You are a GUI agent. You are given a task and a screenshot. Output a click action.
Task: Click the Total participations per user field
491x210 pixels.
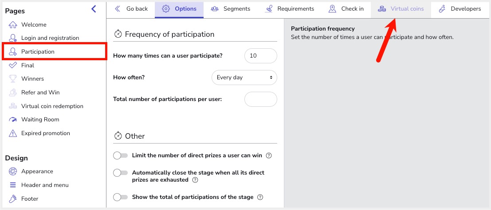[260, 99]
